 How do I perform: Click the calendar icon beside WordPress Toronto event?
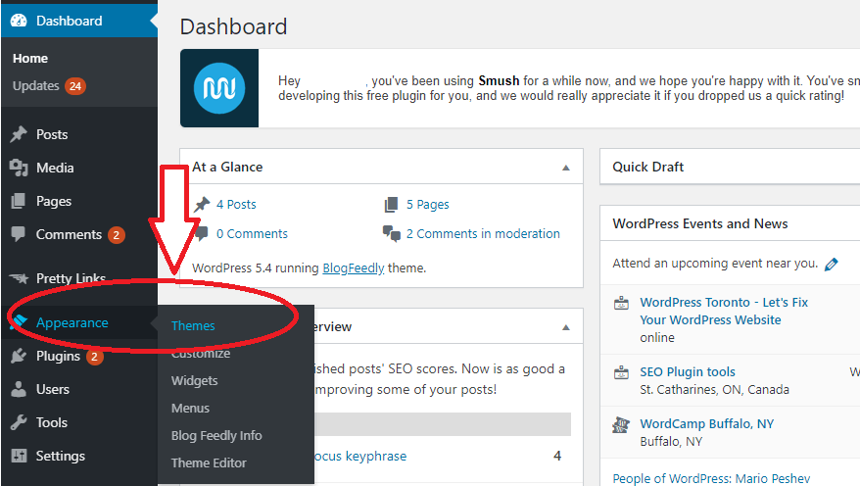(x=621, y=303)
